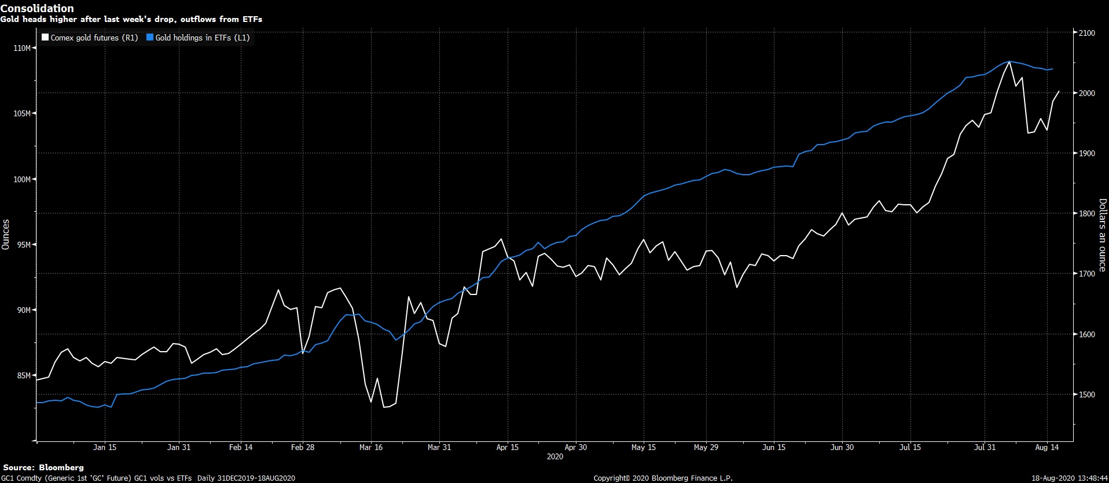Screen dimensions: 1109x483
Task: Click the 2000 right axis price label
Action: pyautogui.click(x=1087, y=93)
